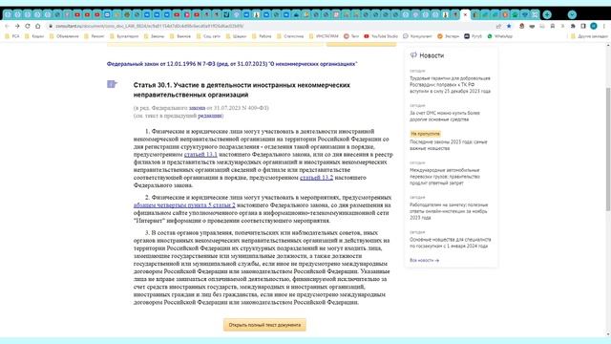The height and width of the screenshot is (344, 611).
Task: Open the ИНСТАГРАМ bookmarks folder
Action: pos(324,36)
